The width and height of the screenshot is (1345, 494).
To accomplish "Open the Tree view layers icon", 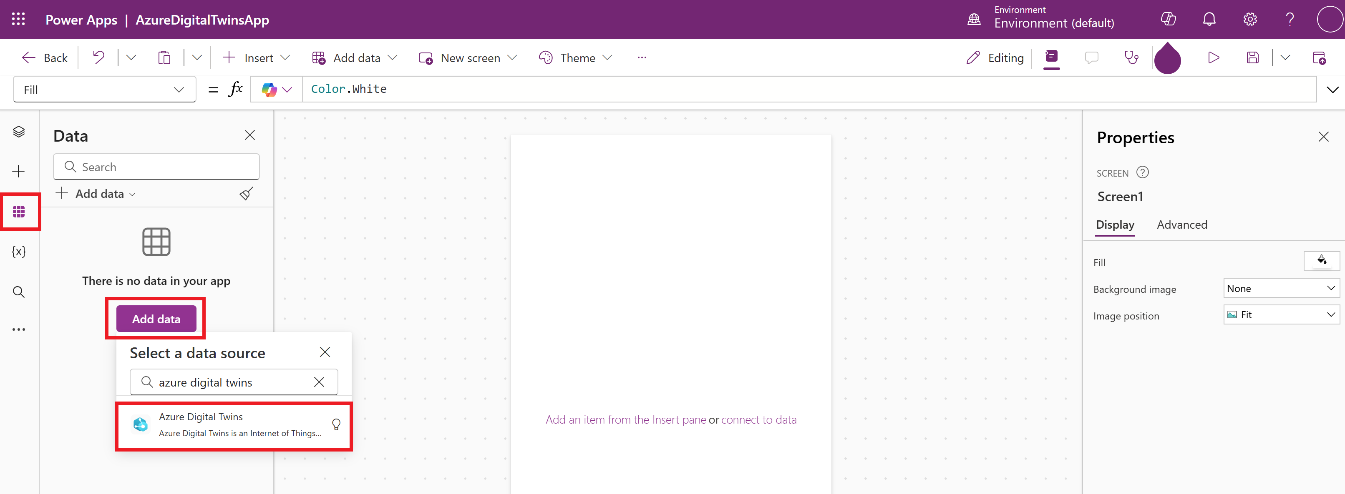I will 19,132.
